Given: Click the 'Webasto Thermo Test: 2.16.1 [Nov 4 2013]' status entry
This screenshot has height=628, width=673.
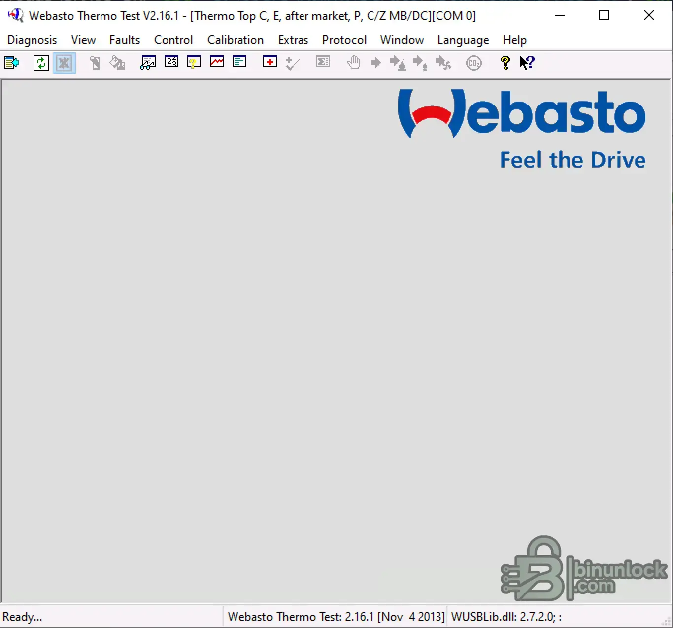Looking at the screenshot, I should 336,617.
